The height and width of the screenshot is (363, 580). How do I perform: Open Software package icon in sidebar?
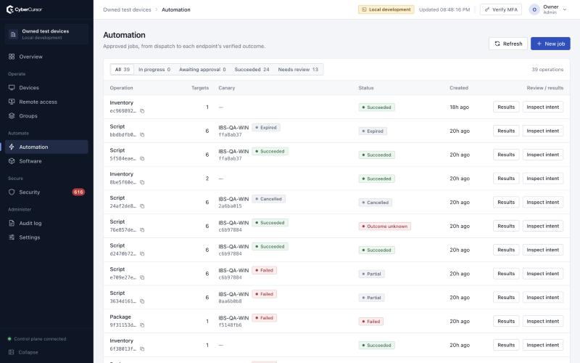click(12, 161)
